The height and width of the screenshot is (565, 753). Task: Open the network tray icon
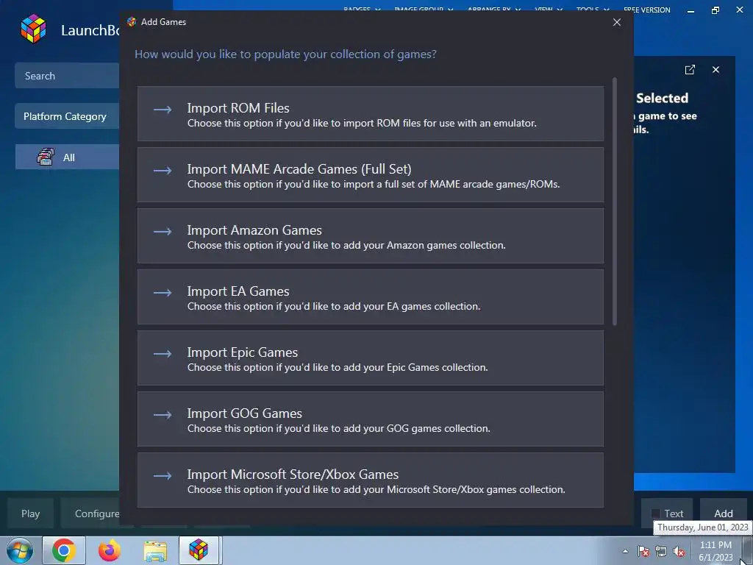pos(661,551)
